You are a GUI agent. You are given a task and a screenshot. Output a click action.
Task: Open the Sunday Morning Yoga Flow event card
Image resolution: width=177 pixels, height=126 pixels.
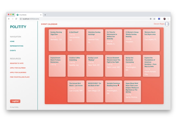(x=57, y=40)
